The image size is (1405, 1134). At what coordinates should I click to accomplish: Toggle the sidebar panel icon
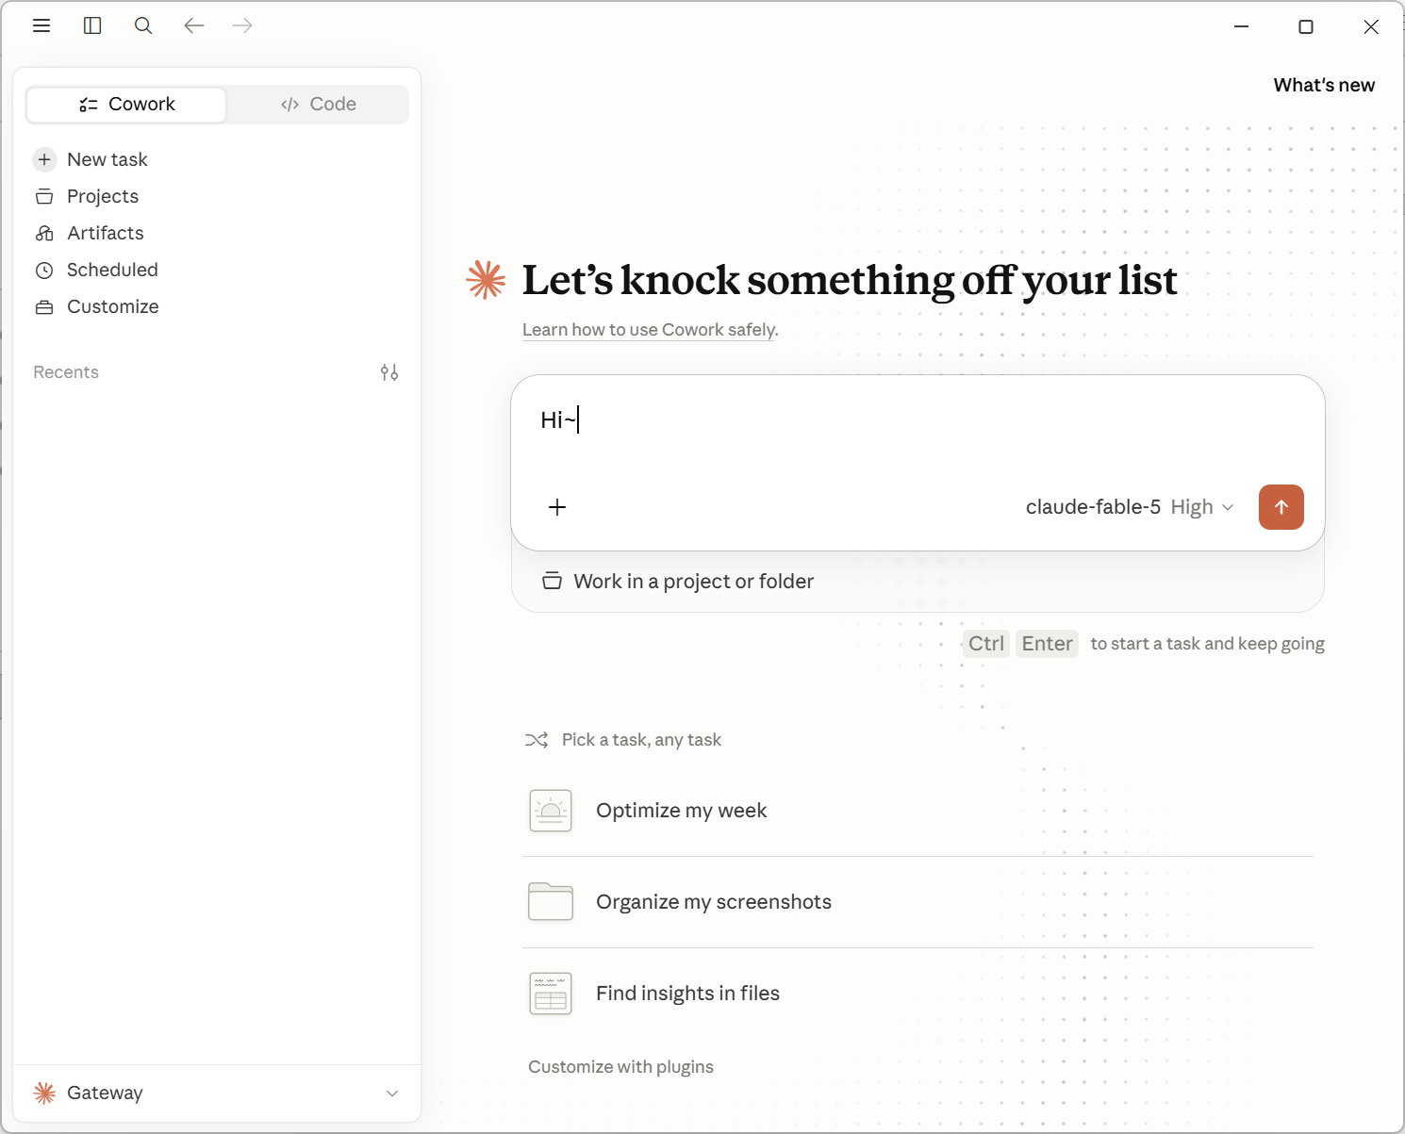(x=92, y=25)
